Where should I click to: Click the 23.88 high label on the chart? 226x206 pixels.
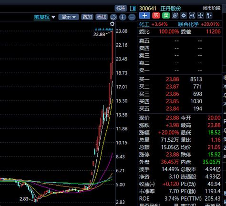coord(99,34)
